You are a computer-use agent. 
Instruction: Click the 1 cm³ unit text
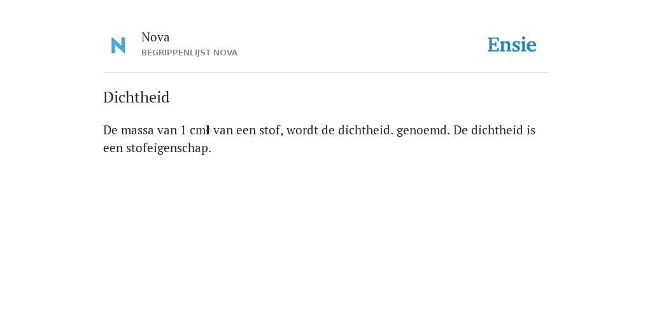(195, 131)
